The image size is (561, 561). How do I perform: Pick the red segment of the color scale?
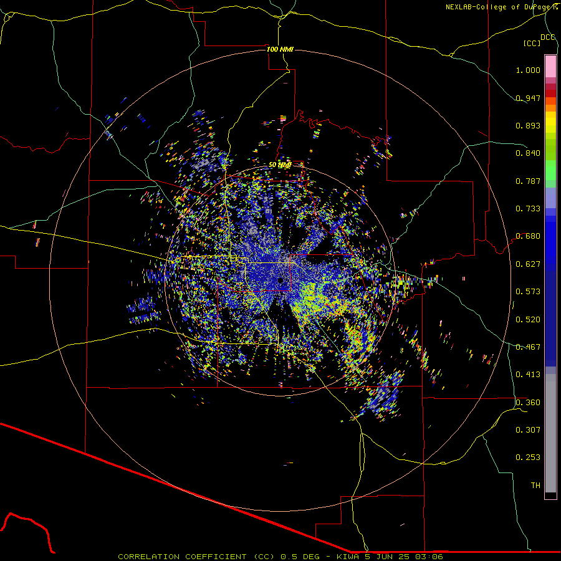pyautogui.click(x=550, y=93)
